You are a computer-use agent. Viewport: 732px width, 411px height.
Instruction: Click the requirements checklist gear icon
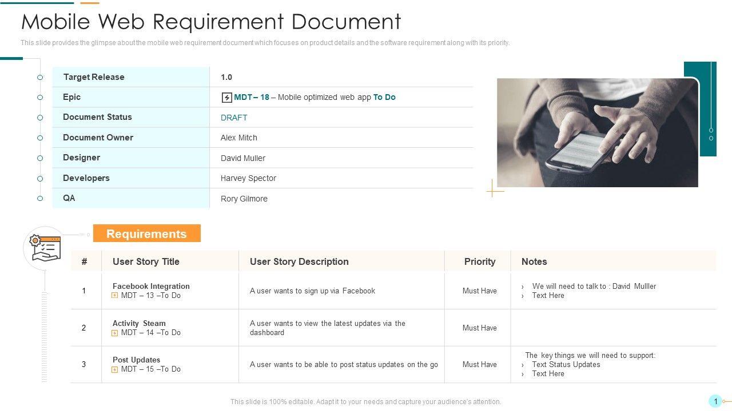45,248
